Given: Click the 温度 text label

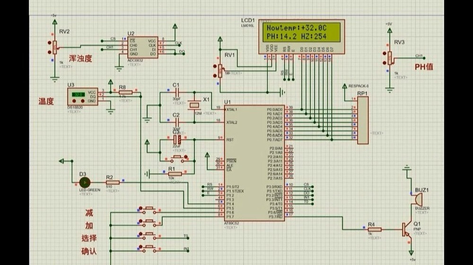Looking at the screenshot, I should click(46, 101).
